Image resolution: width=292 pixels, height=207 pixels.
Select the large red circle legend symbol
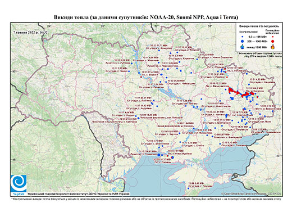(273, 41)
